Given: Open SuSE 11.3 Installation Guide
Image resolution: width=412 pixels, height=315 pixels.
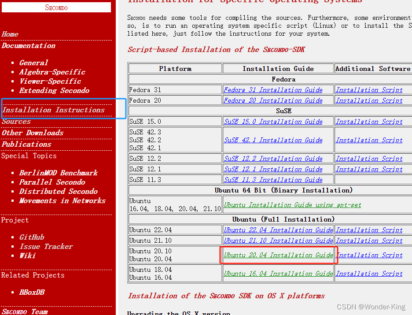Looking at the screenshot, I should (x=273, y=180).
